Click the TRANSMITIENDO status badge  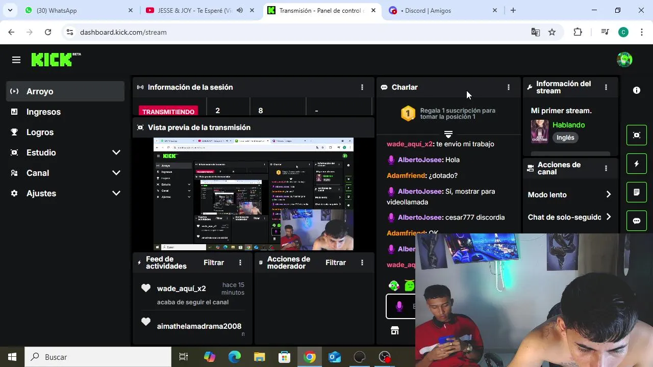tap(168, 111)
